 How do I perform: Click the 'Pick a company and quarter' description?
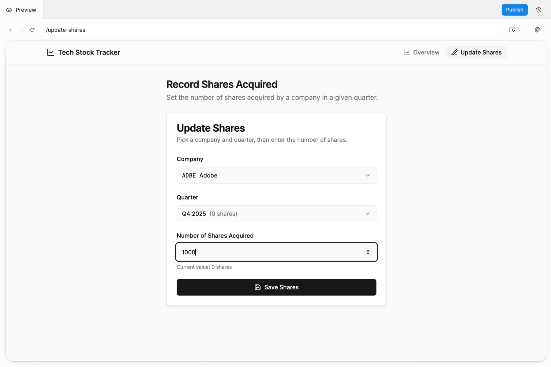pos(262,140)
